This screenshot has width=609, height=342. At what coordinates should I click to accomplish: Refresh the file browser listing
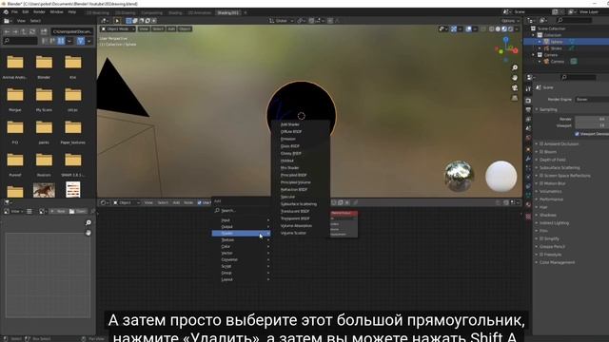point(32,31)
